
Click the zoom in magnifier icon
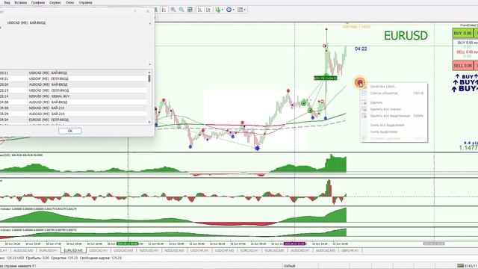pos(173,10)
